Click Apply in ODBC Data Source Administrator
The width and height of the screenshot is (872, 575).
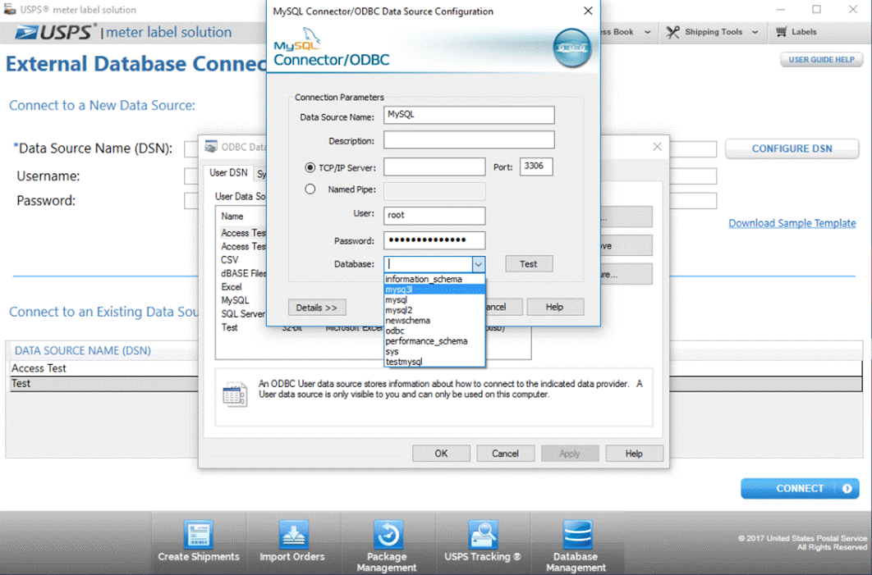[x=570, y=454]
